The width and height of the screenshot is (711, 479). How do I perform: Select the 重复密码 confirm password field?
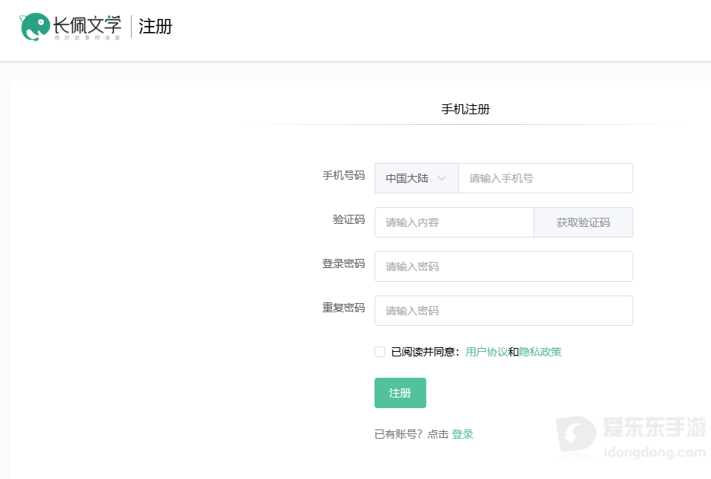tap(504, 311)
